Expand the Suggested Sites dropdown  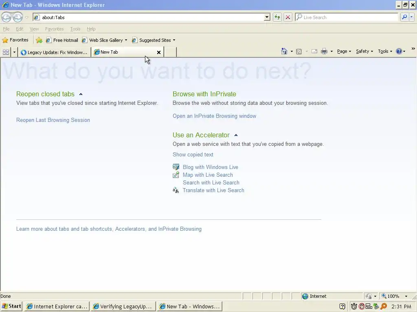click(174, 40)
